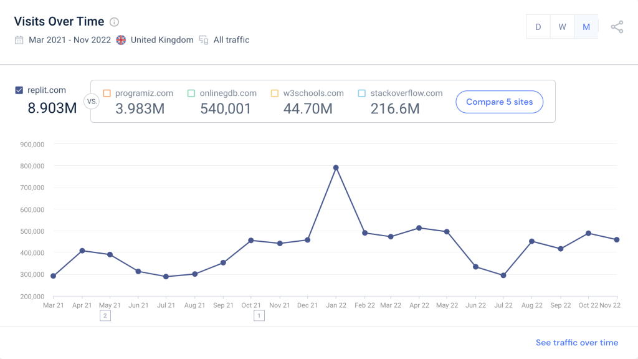The image size is (638, 359).
Task: Open See traffic over time link
Action: tap(576, 342)
